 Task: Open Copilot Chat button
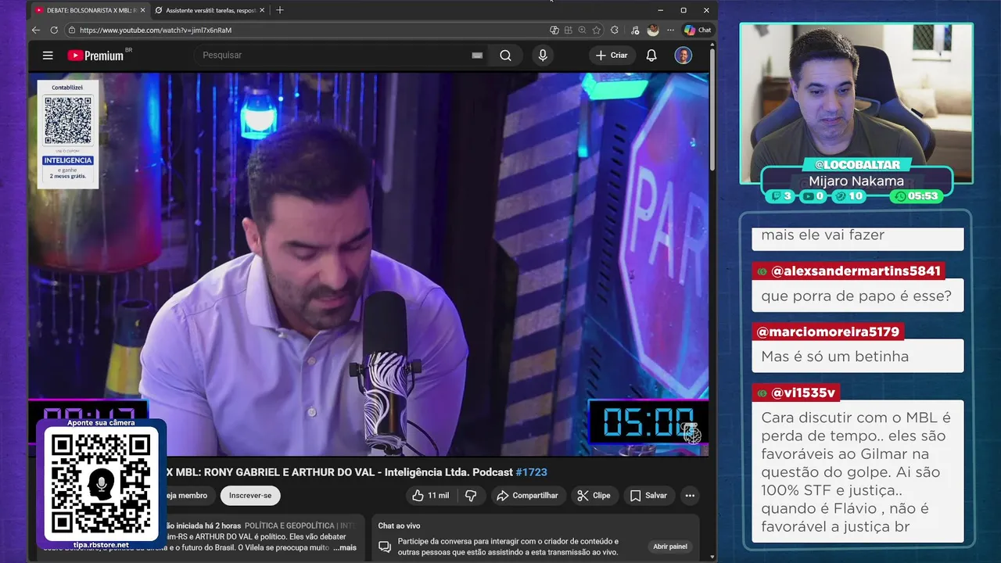click(698, 30)
